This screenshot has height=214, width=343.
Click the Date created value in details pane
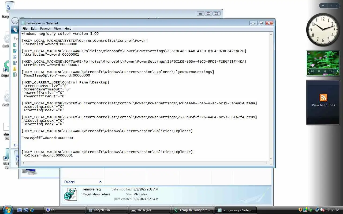tap(146, 199)
